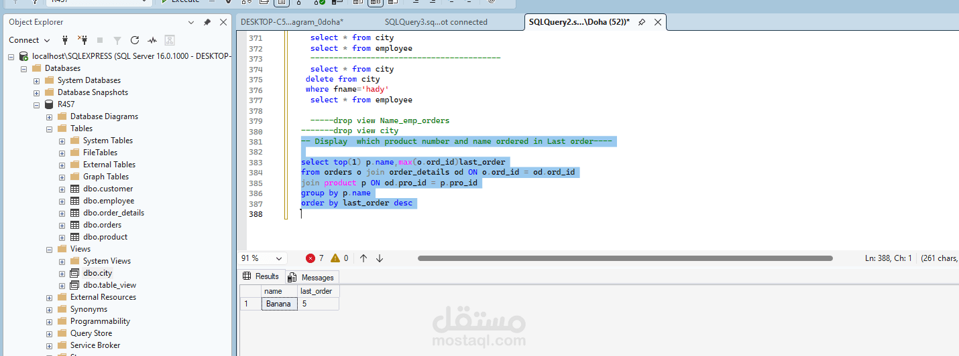
Task: Select the Graph Tables folder
Action: click(x=106, y=177)
